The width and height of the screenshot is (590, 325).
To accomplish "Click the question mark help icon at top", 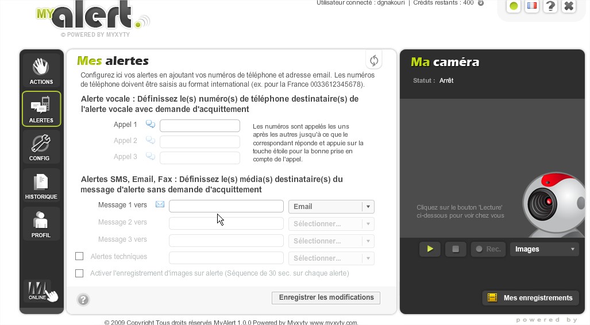I will coord(550,6).
